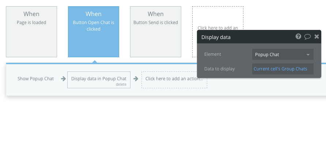Image resolution: width=326 pixels, height=155 pixels.
Task: Click the comment bubble icon
Action: tap(307, 36)
